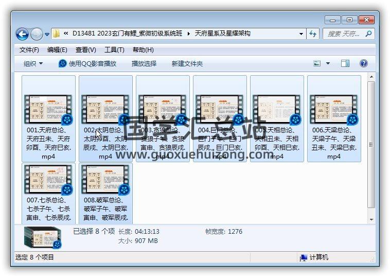This screenshot has width=390, height=277.
Task: Click 计算机 label in status bar
Action: pos(319,257)
